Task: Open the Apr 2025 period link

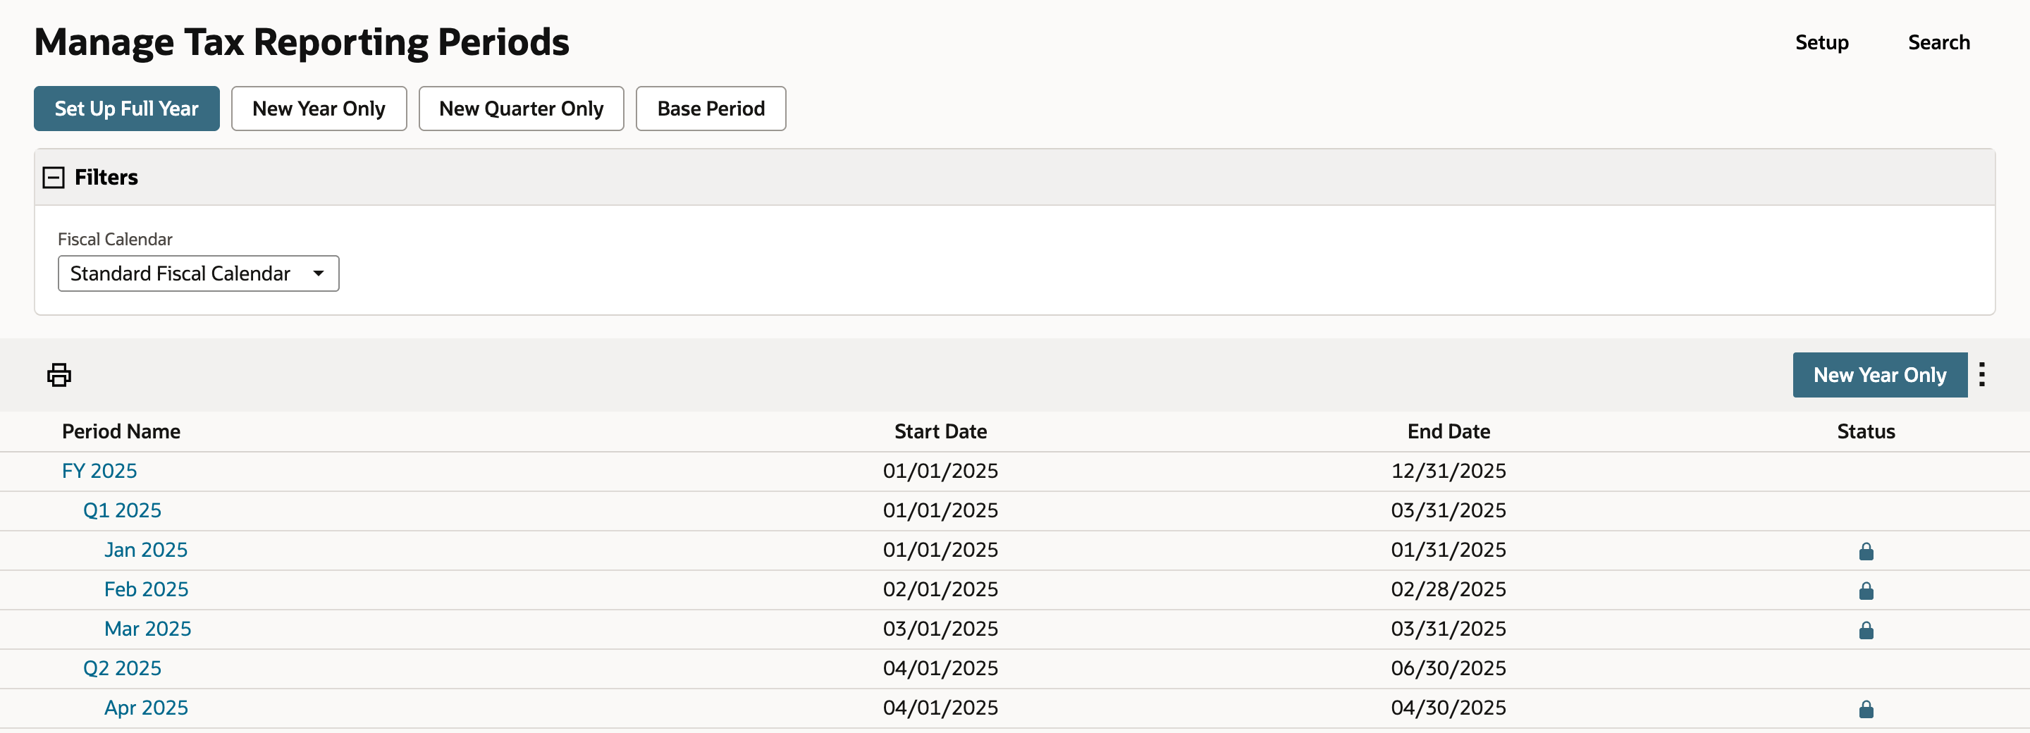Action: 147,707
